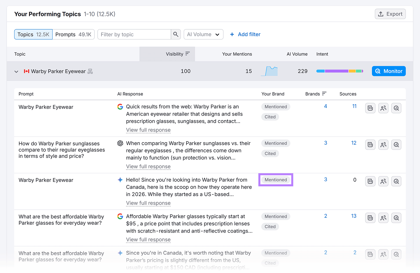Open response details icon in sunglasses comparison row
Image resolution: width=420 pixels, height=273 pixels.
370,144
